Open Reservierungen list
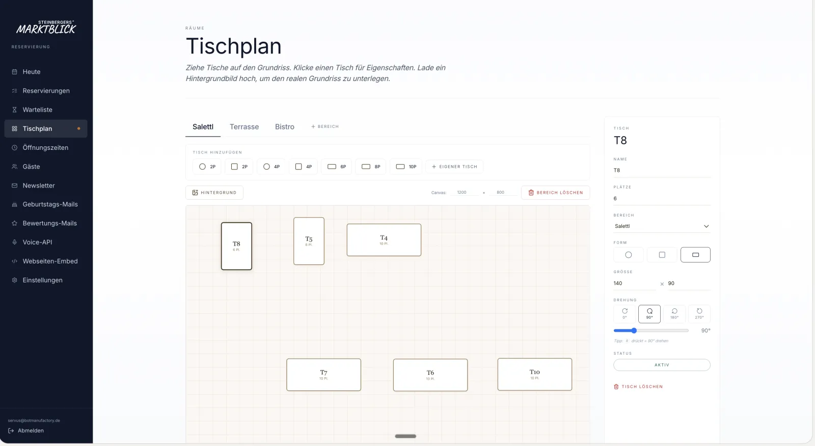Viewport: 815px width, 446px height. (46, 91)
